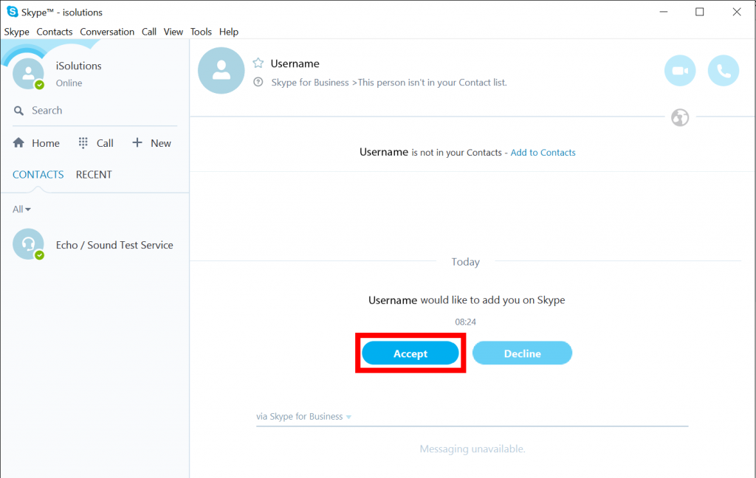Switch to the RECENT tab

[94, 175]
